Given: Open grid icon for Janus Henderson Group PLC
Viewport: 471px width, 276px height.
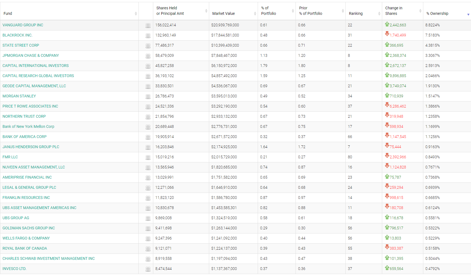Looking at the screenshot, I should coord(148,147).
